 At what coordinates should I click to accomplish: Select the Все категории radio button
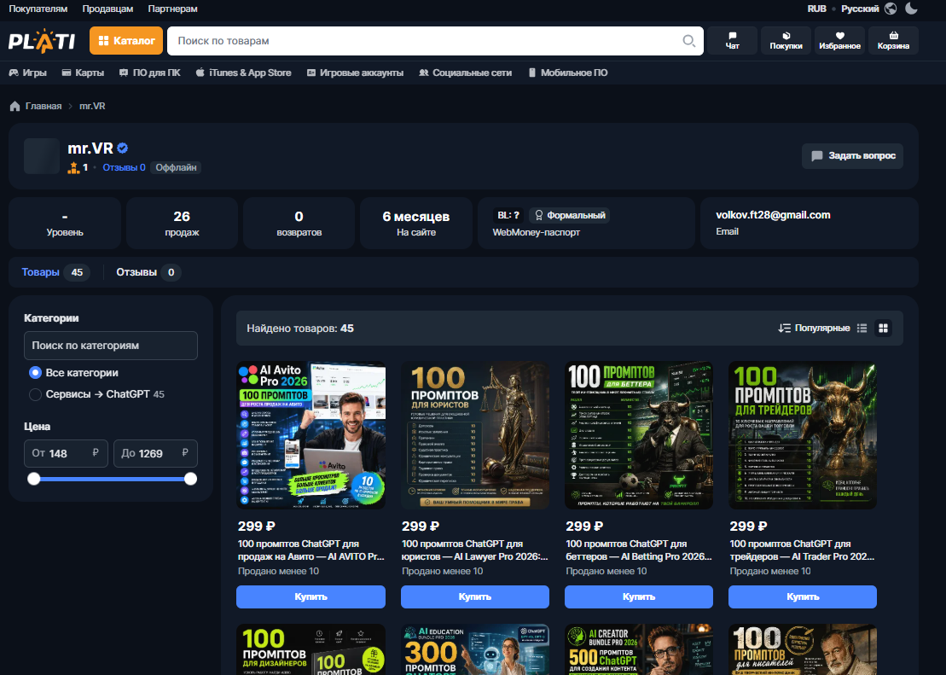pos(35,373)
